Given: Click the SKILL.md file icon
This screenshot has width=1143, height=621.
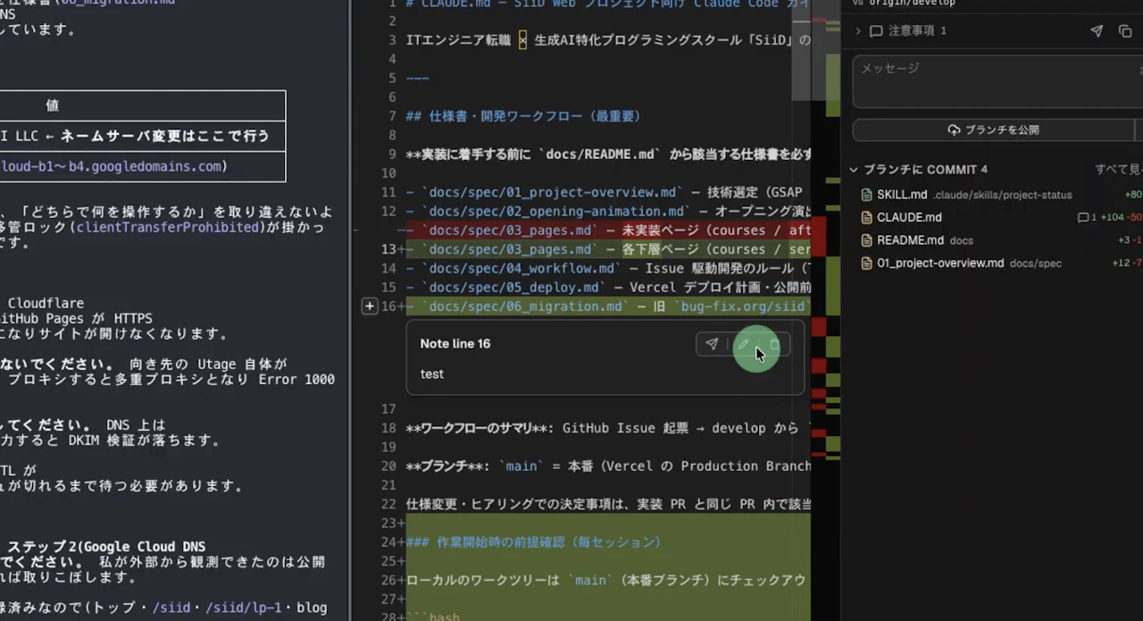Looking at the screenshot, I should (866, 195).
